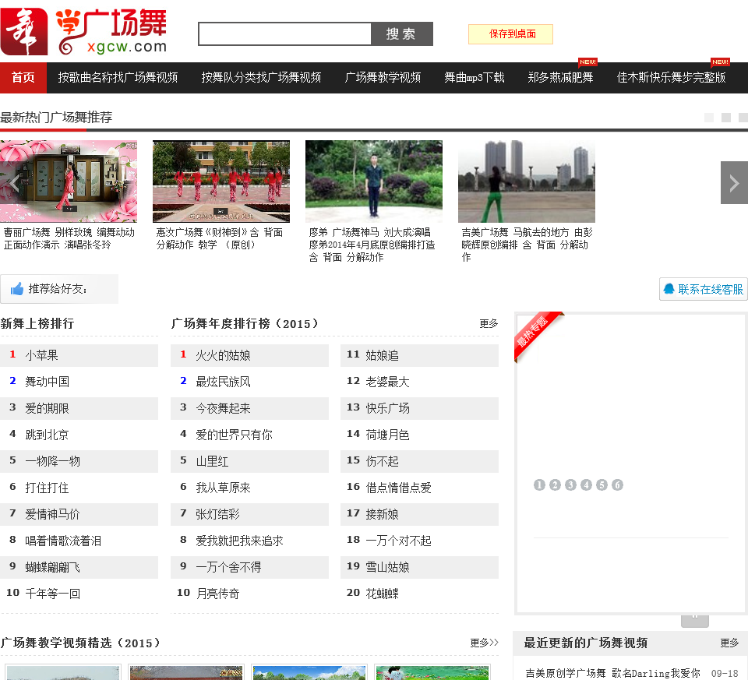Click 更多>> link for teaching videos

tap(484, 643)
